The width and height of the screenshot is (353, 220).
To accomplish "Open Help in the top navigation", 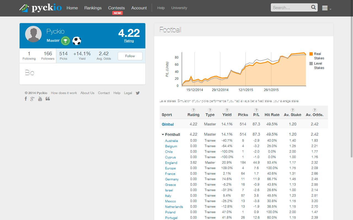I will (161, 8).
